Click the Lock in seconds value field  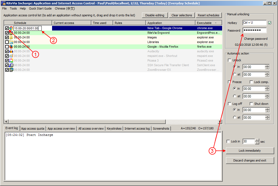click(249, 141)
